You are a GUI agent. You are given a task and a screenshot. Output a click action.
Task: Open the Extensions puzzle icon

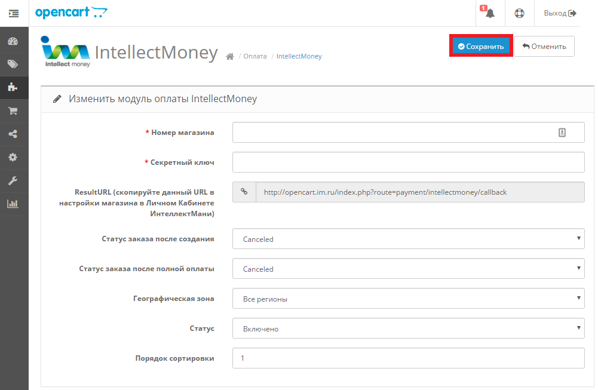[13, 87]
